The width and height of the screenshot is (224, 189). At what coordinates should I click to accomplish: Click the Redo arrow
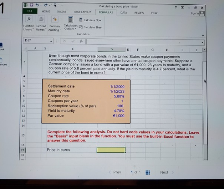[x=46, y=5]
